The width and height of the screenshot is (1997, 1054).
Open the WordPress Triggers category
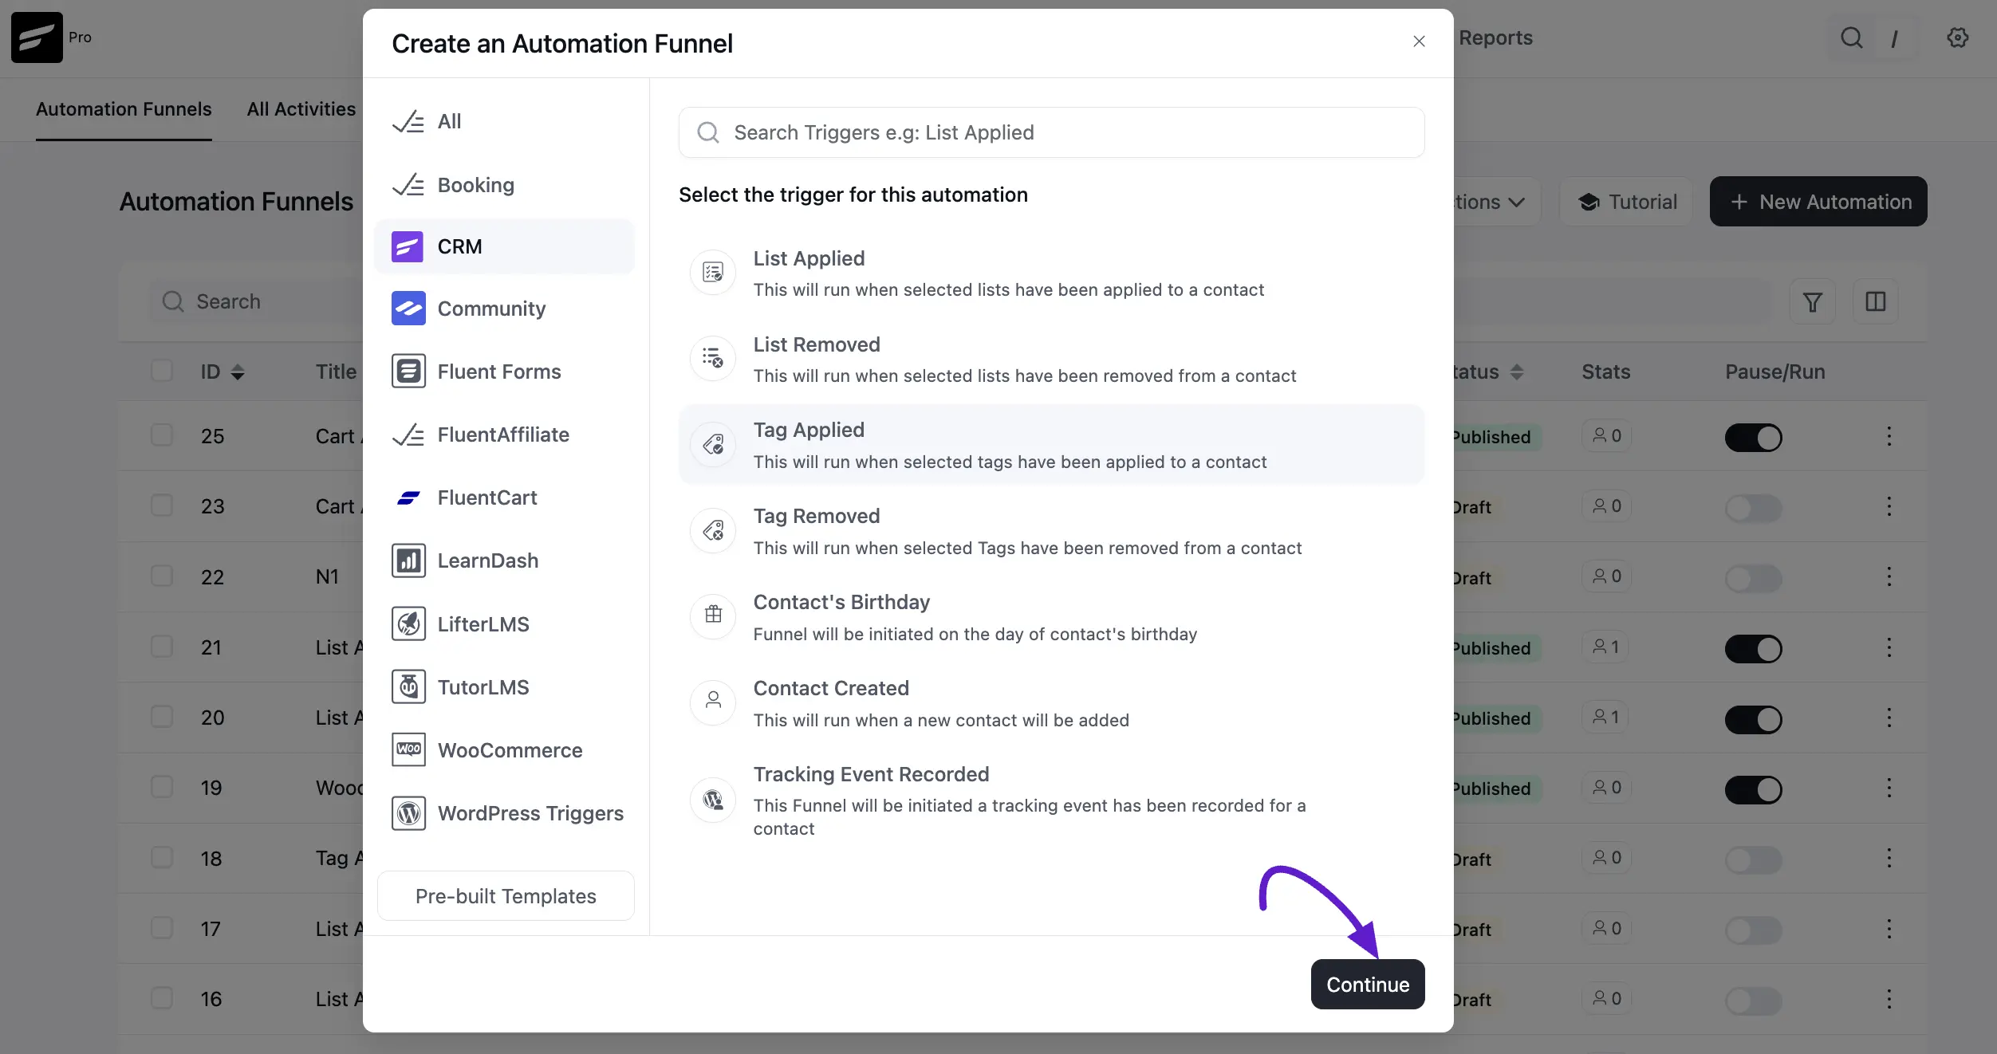504,813
